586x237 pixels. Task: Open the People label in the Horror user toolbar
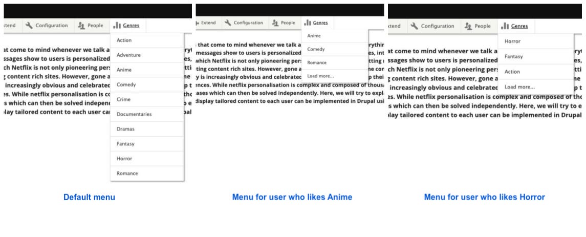(x=483, y=26)
